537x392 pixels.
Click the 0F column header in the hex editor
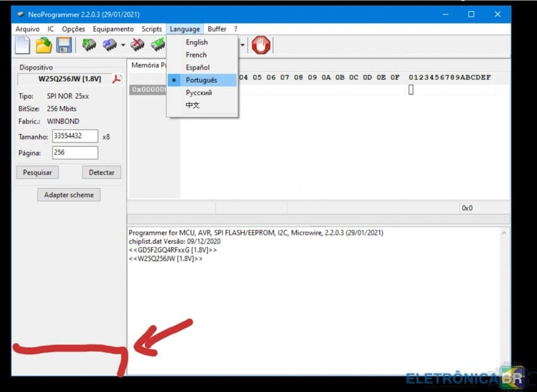pos(395,77)
